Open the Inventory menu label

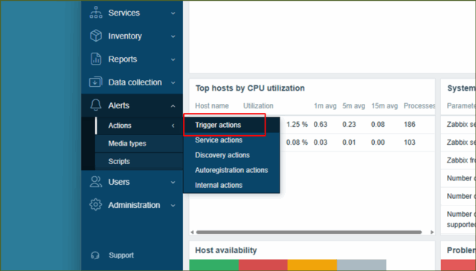125,36
